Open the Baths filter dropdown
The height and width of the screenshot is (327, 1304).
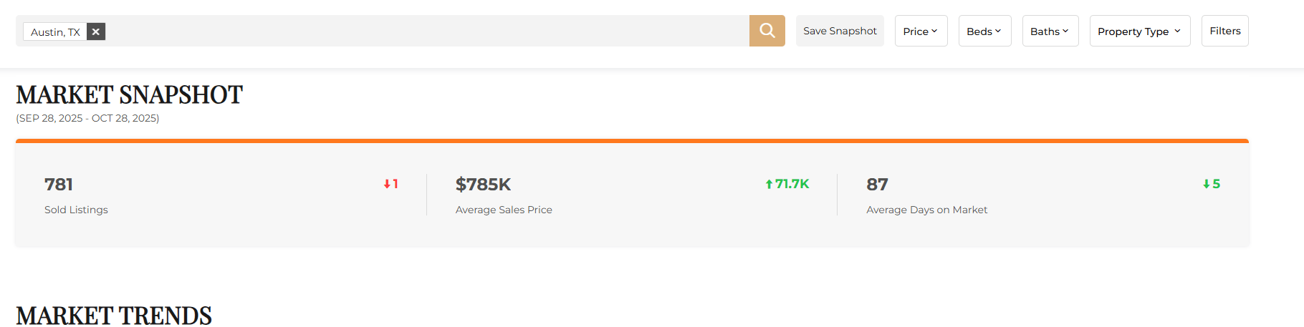pos(1050,31)
